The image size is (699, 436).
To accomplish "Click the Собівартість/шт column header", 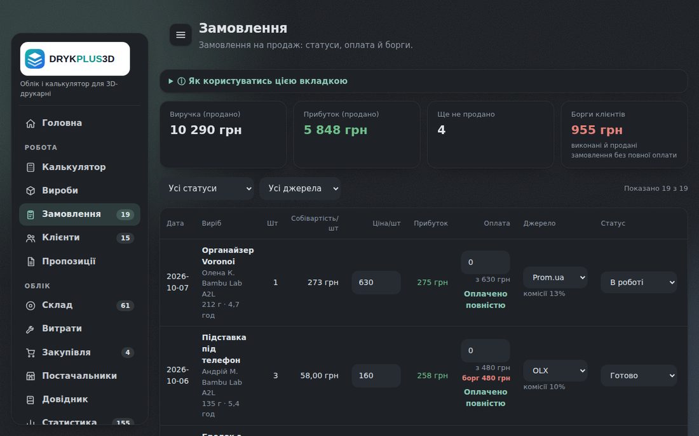I will click(x=315, y=223).
